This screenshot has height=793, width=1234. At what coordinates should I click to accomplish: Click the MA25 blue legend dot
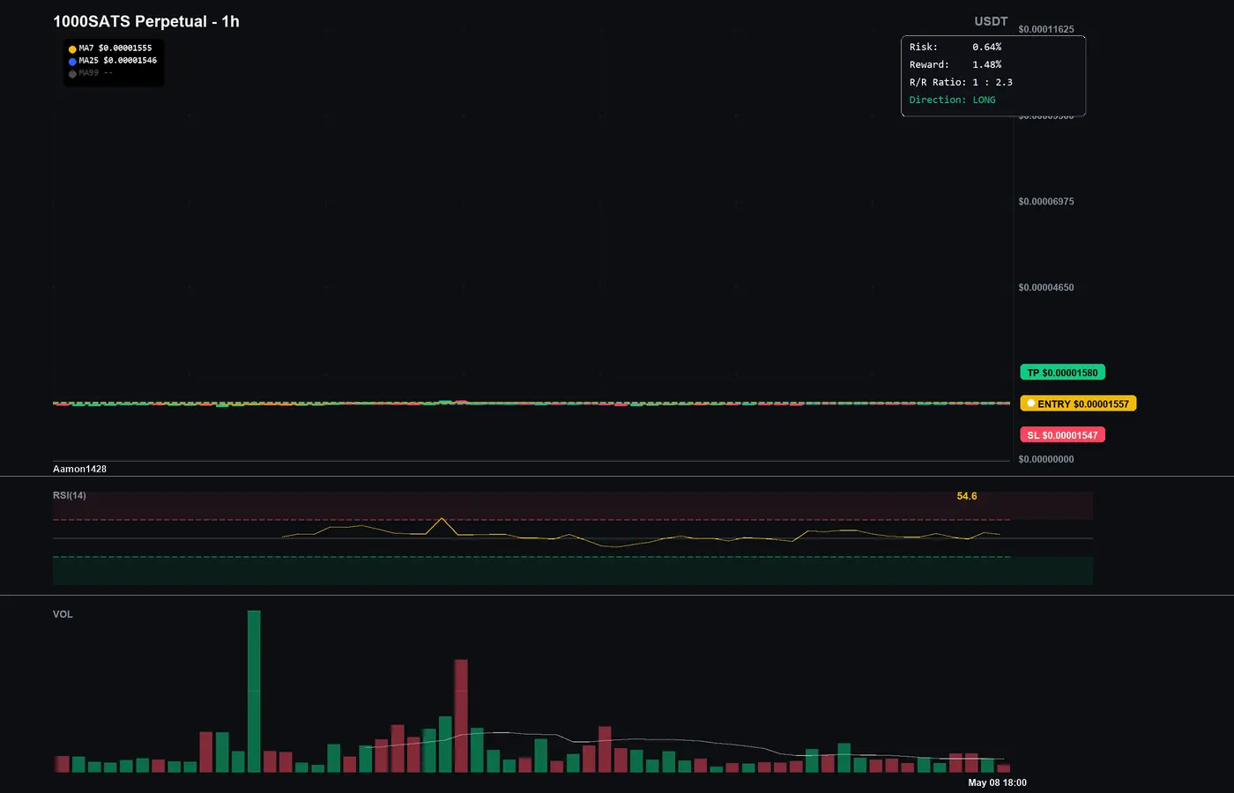(x=72, y=62)
